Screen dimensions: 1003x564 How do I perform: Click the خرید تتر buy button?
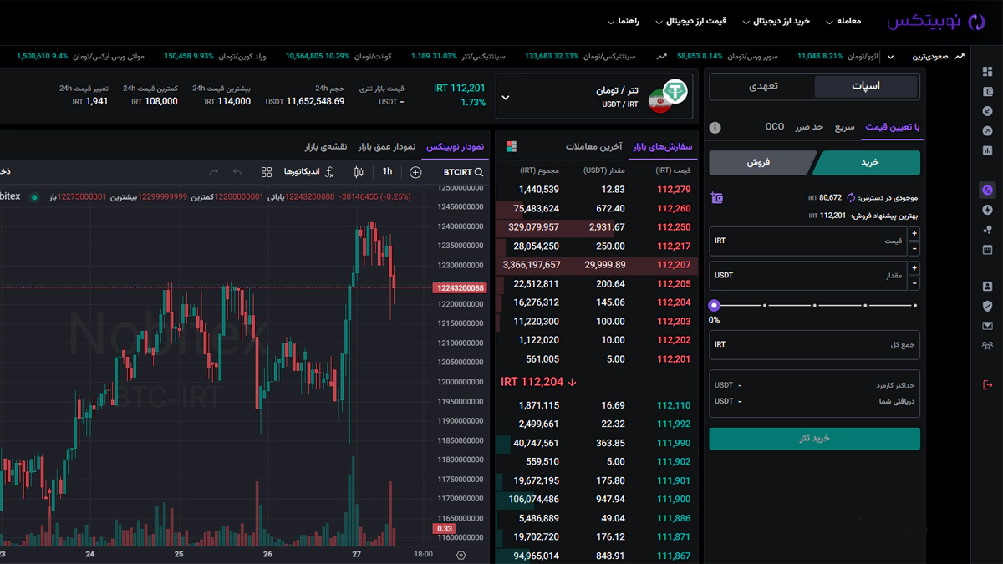point(814,439)
